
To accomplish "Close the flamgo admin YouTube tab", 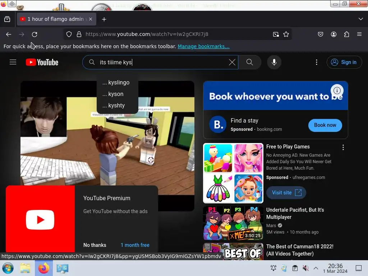I will [x=91, y=19].
